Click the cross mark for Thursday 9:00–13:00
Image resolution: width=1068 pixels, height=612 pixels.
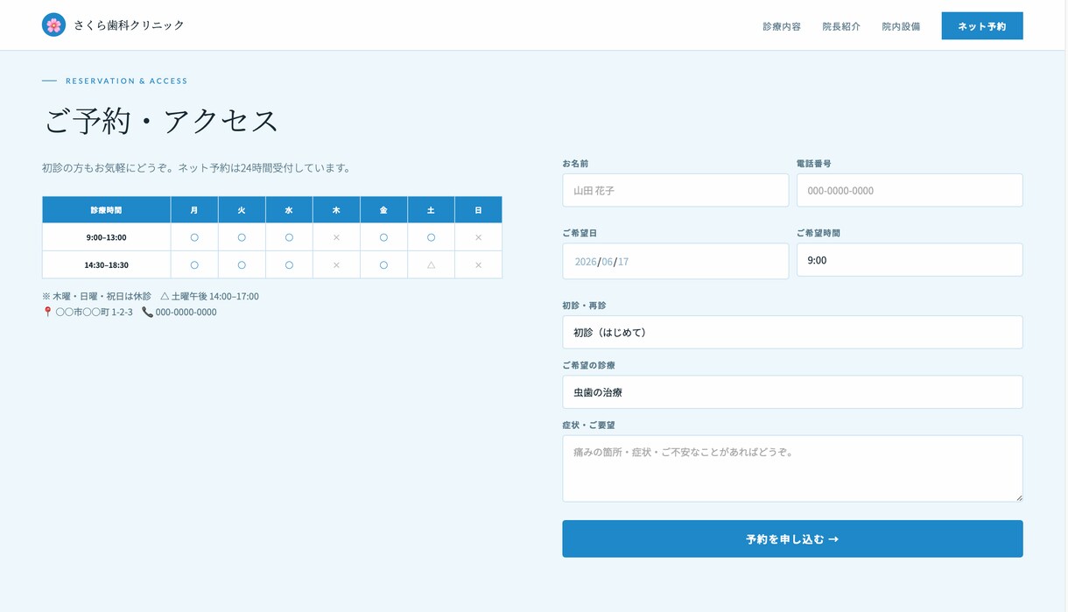click(x=336, y=237)
